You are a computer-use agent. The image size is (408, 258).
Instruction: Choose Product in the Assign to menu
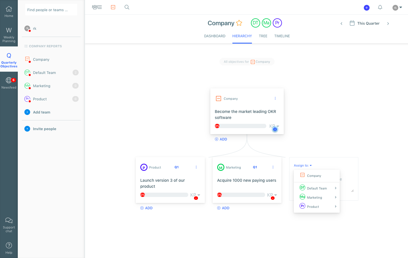[x=317, y=206]
